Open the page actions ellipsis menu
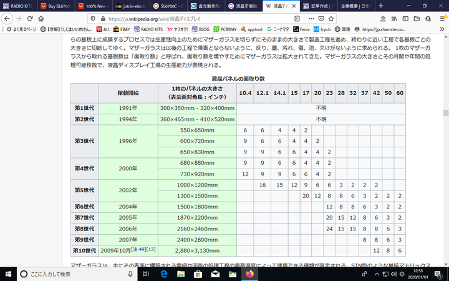Viewport: 449px width, 281px height. [x=311, y=19]
